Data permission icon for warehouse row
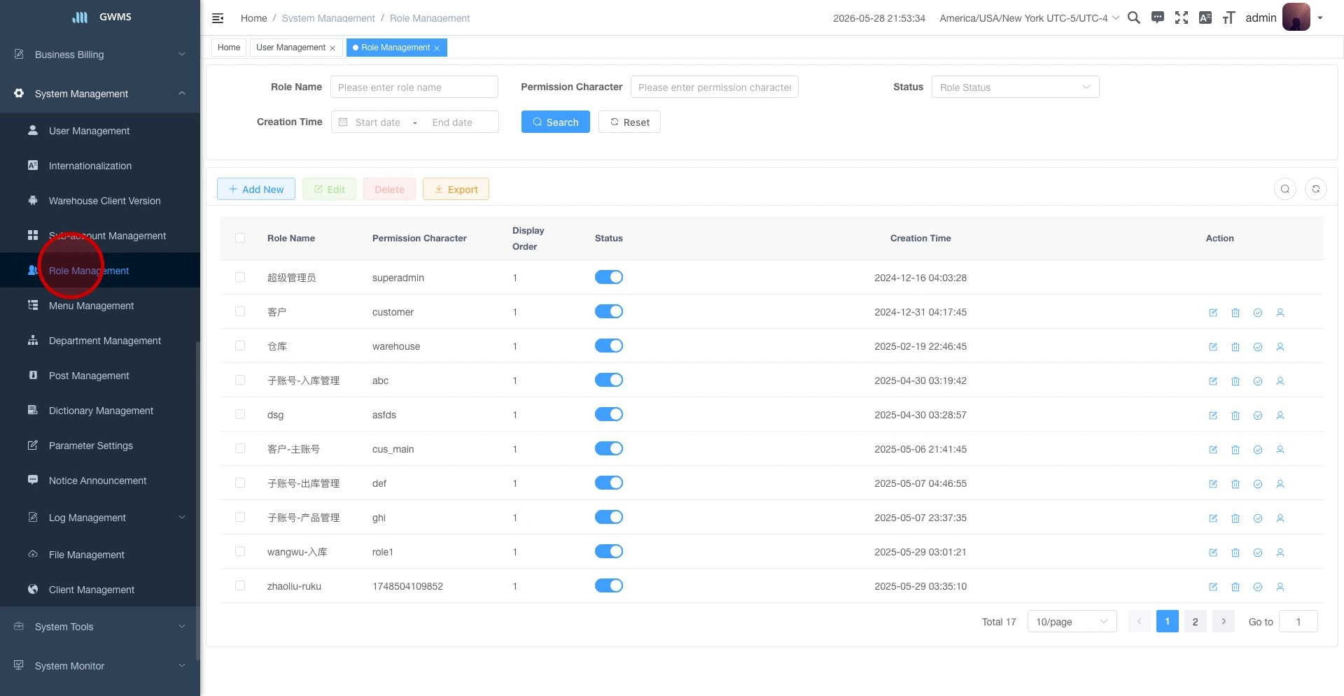This screenshot has width=1344, height=696. 1258,347
